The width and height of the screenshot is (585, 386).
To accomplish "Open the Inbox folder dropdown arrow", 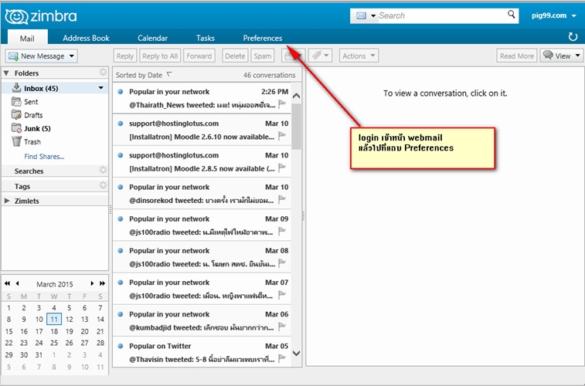I will tap(100, 88).
